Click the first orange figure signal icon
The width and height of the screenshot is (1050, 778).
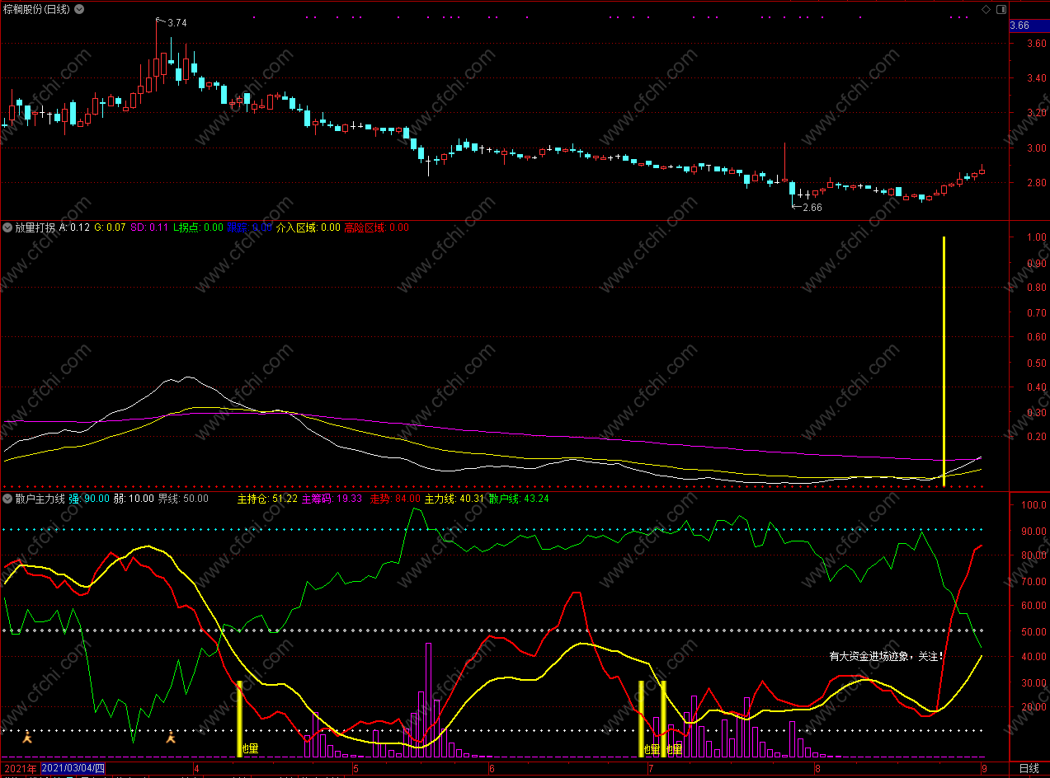click(x=27, y=738)
